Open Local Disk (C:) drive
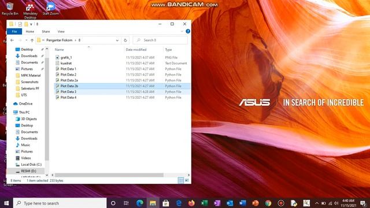This screenshot has width=370, height=208. (31, 165)
